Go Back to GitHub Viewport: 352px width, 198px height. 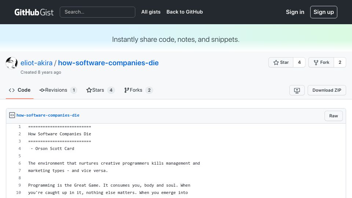click(184, 12)
